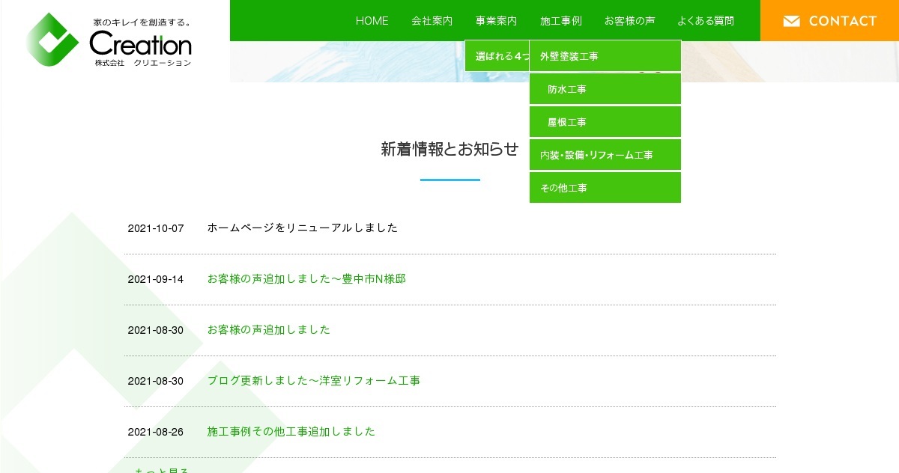
Task: Open the CONTACT page
Action: (829, 21)
